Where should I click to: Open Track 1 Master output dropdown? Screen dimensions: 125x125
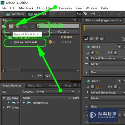tap(107, 64)
